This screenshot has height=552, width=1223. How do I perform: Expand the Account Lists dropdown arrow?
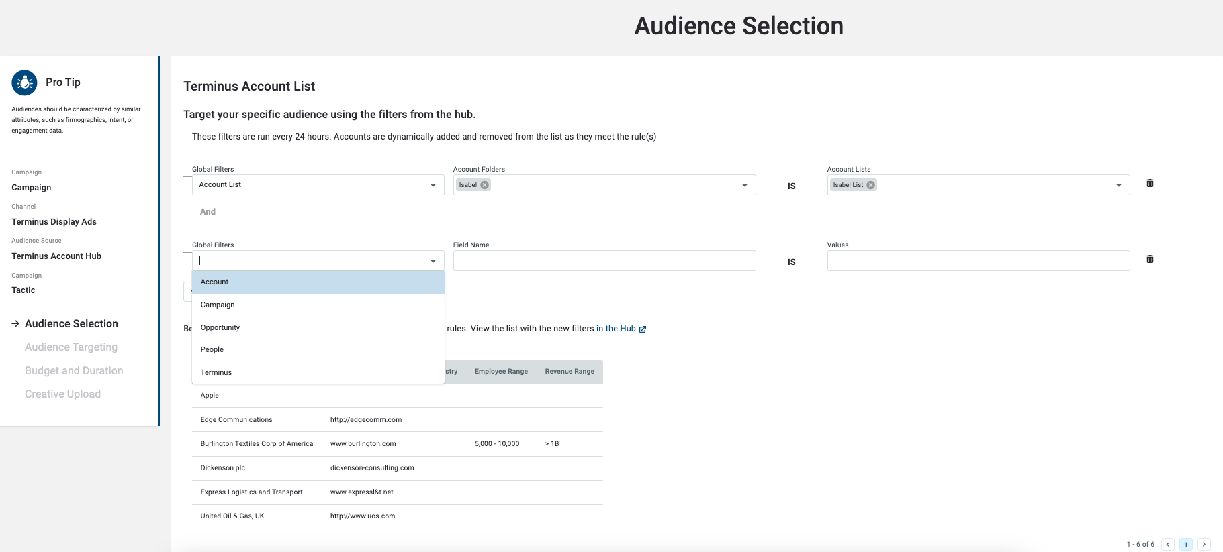[x=1119, y=185]
